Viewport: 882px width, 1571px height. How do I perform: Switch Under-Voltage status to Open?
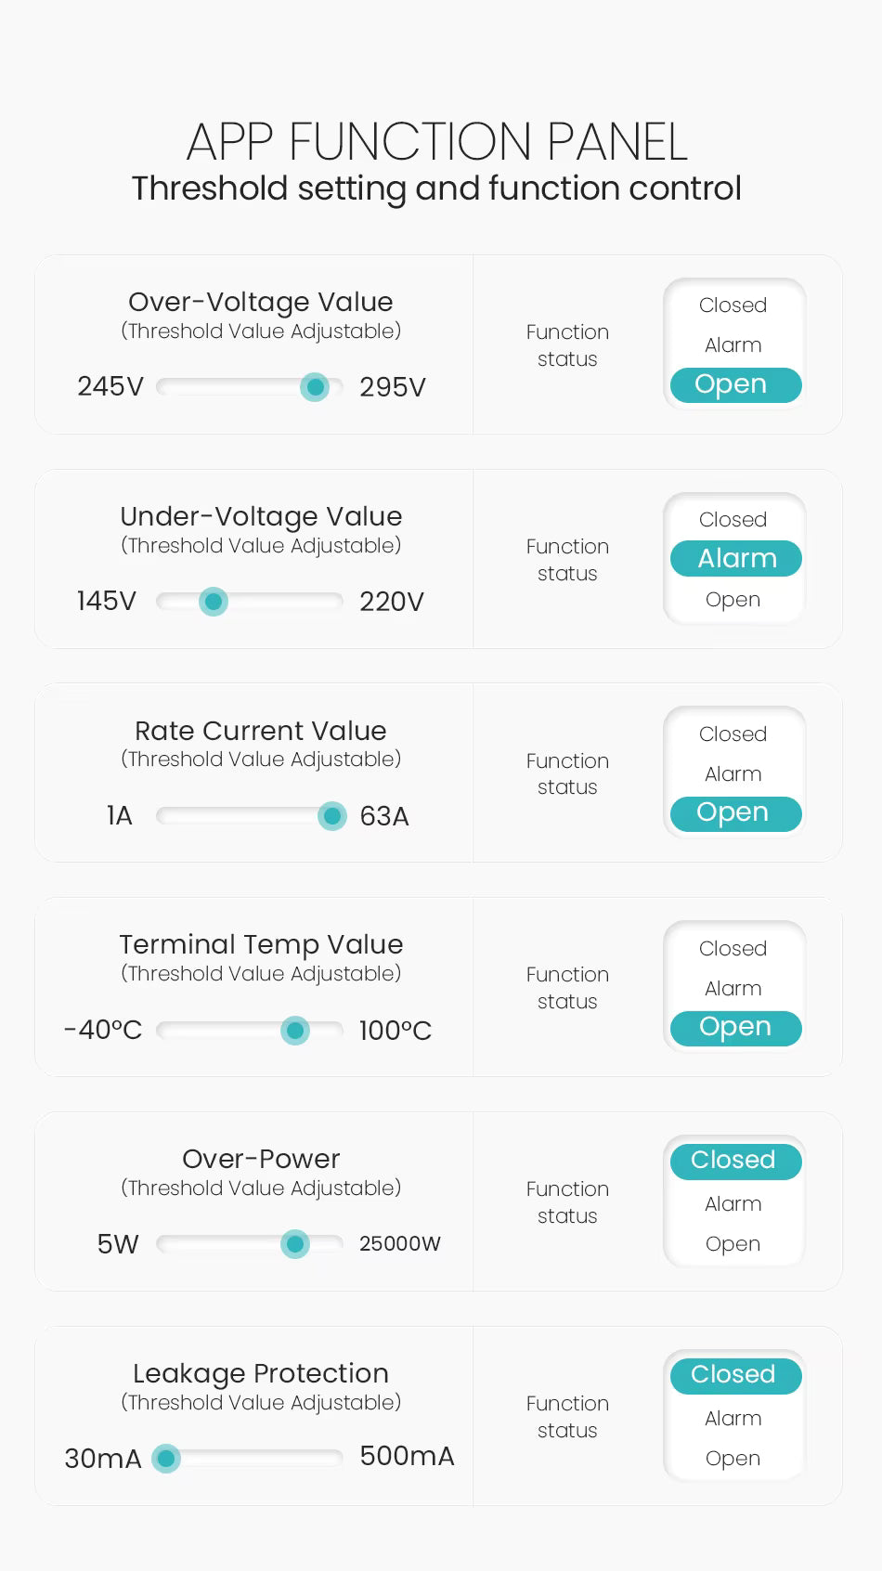pyautogui.click(x=733, y=600)
